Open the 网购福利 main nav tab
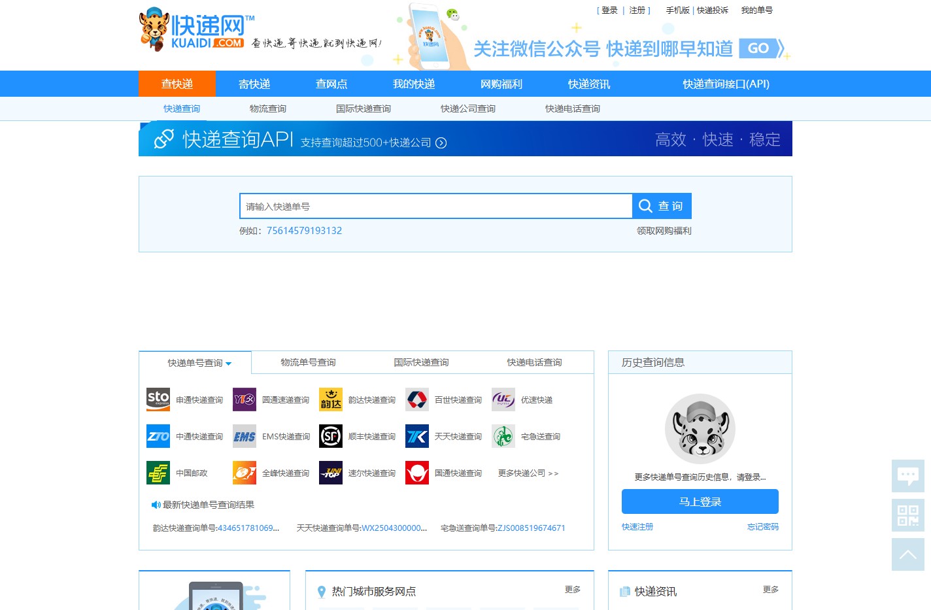 (501, 84)
